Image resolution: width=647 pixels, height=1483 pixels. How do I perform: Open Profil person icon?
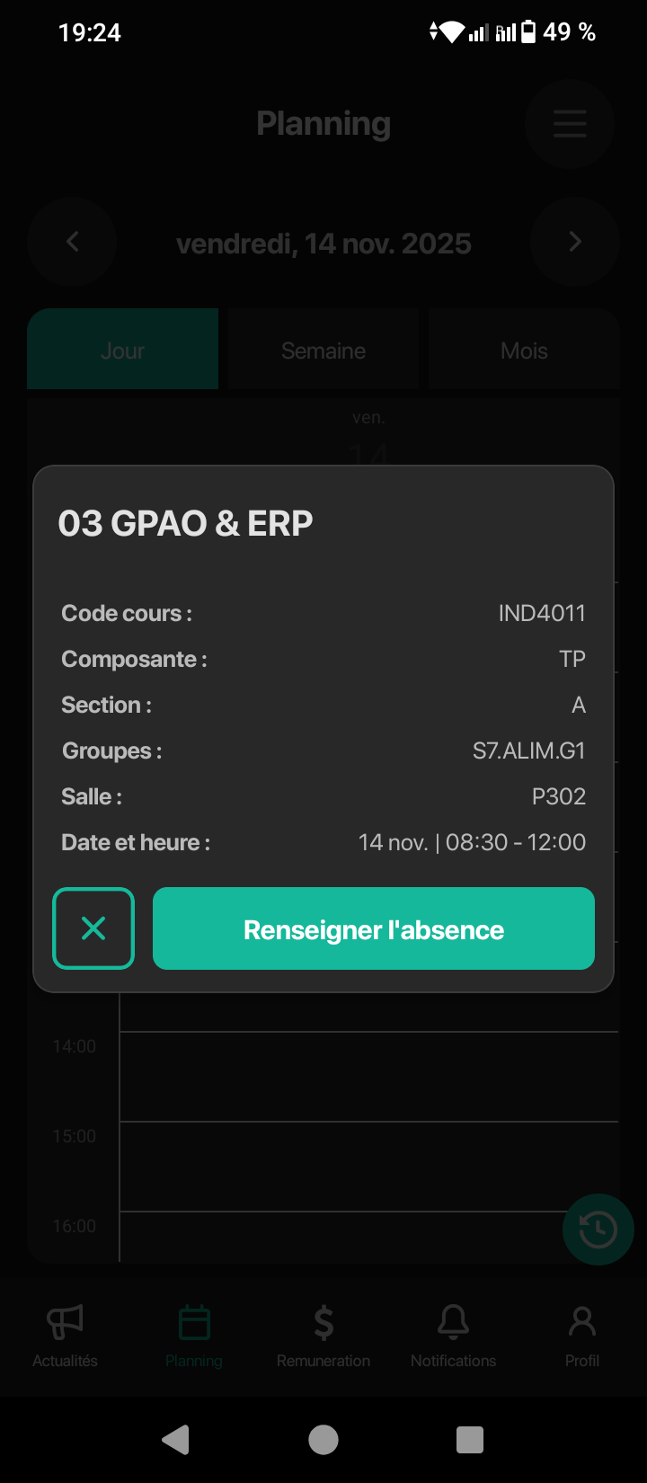click(582, 1322)
